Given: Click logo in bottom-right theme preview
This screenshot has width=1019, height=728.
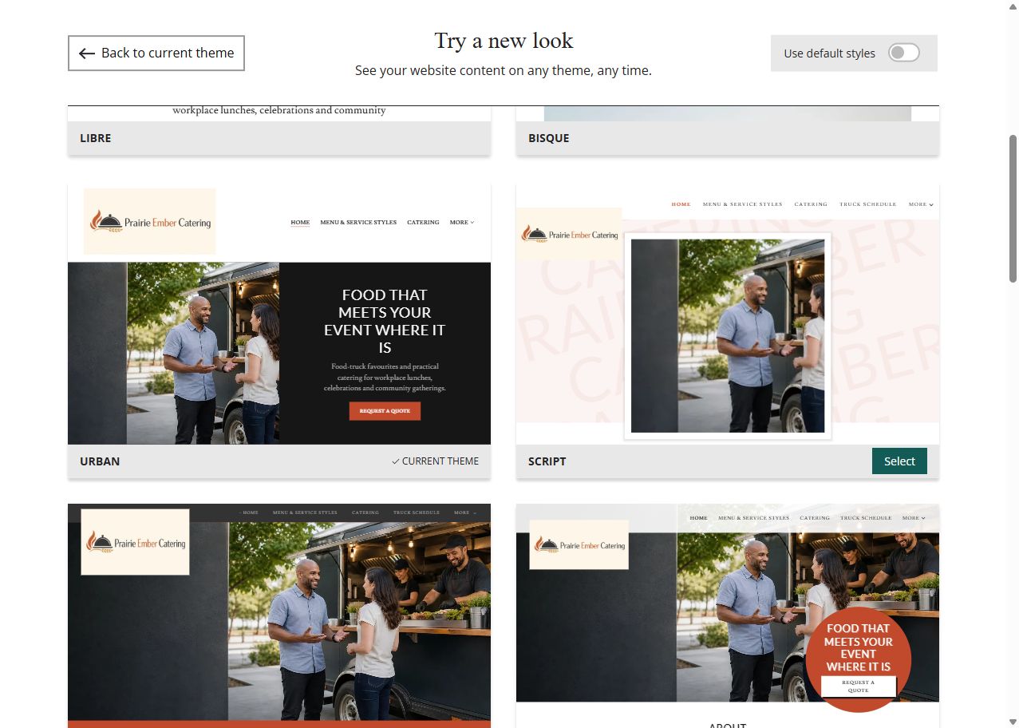Looking at the screenshot, I should coord(579,544).
